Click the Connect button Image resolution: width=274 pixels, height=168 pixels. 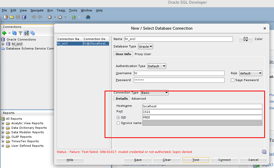224,160
